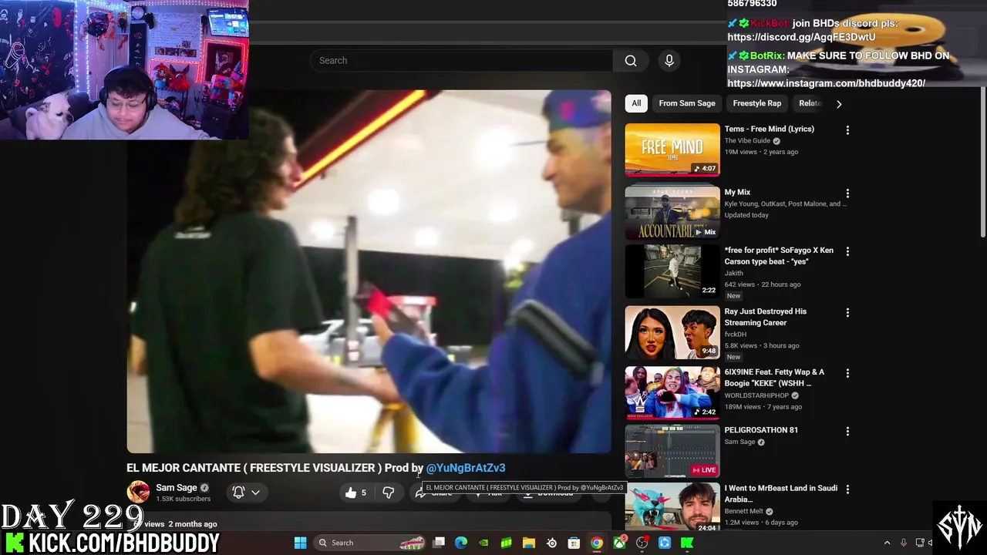Open Ray Just Destroyed His Streaming Career
This screenshot has width=987, height=555.
[x=766, y=317]
